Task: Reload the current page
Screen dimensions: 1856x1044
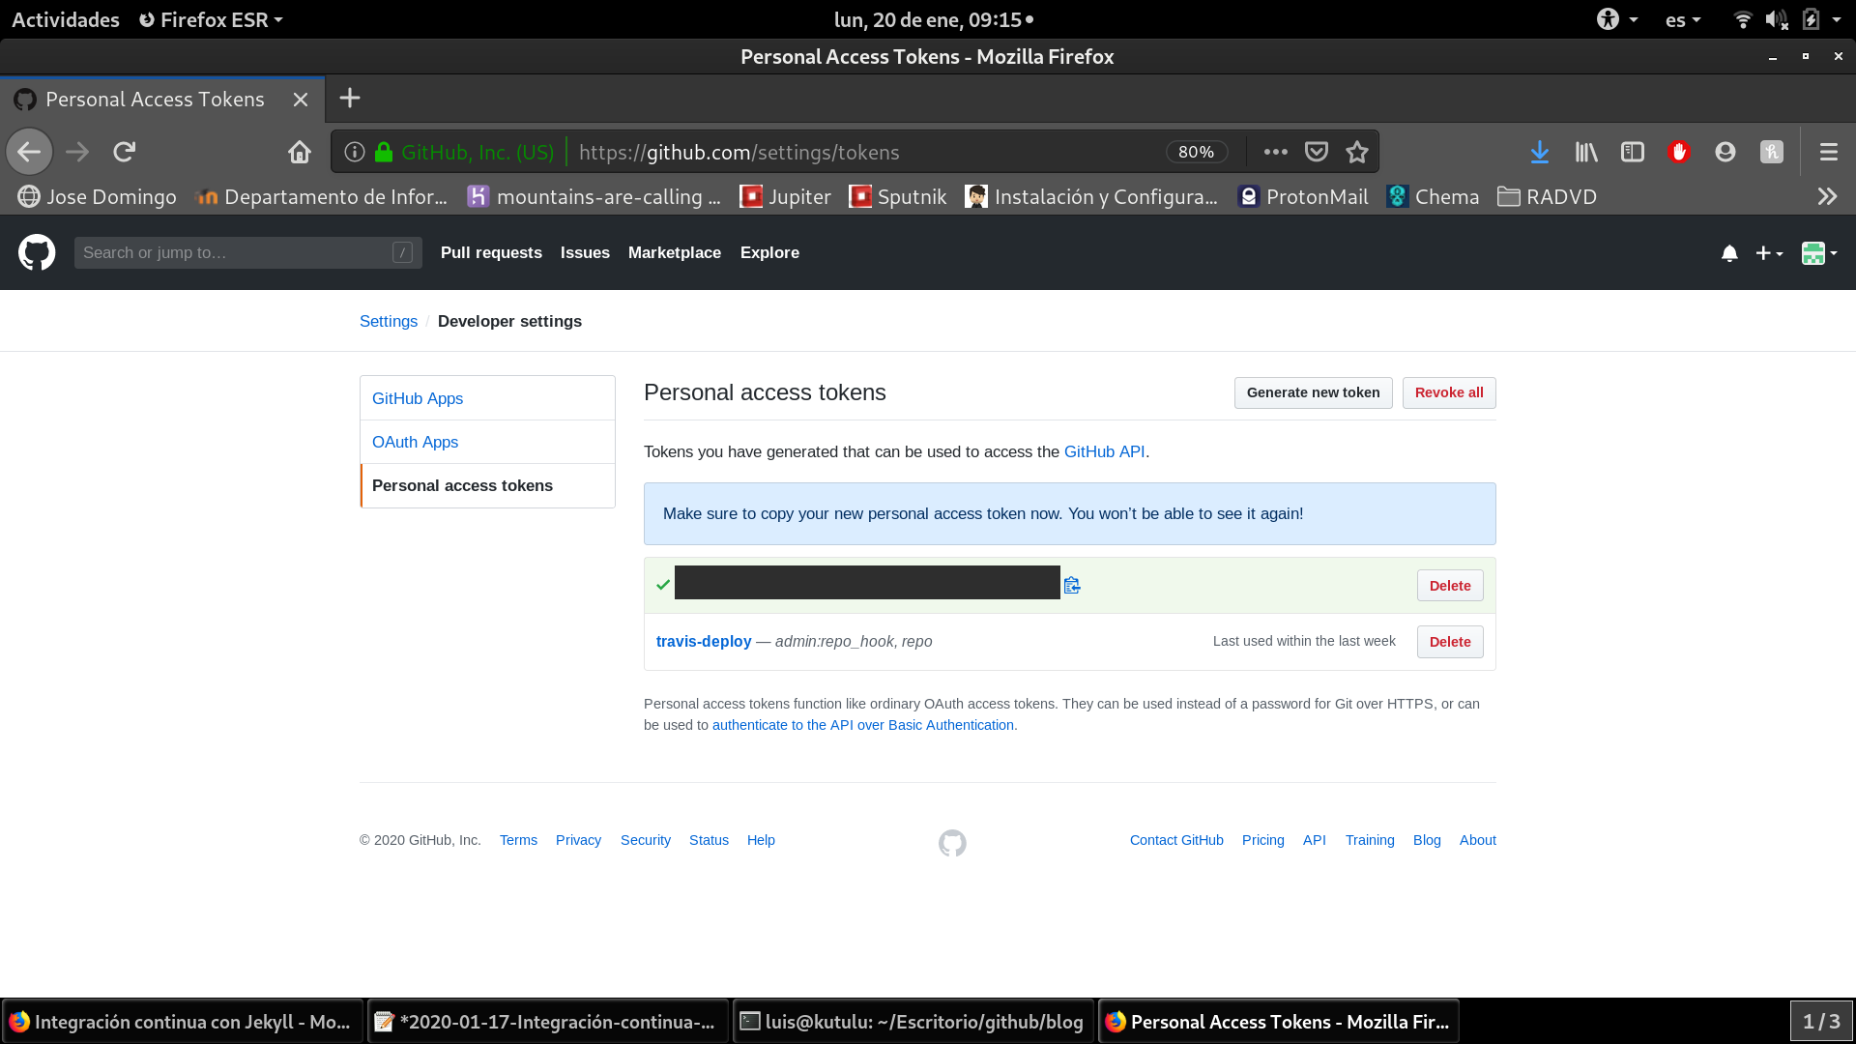Action: tap(124, 152)
